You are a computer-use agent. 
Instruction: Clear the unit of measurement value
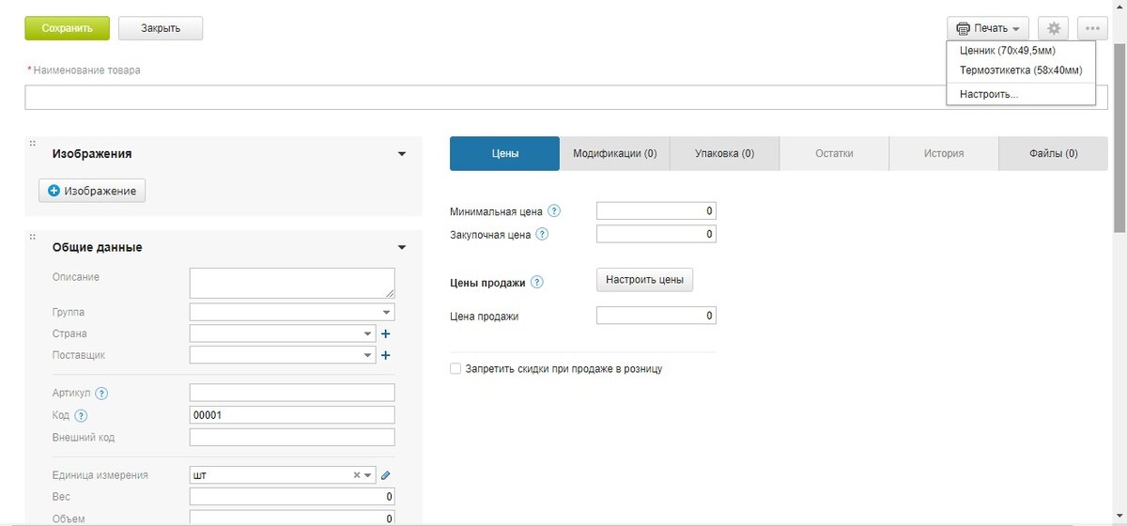click(357, 475)
